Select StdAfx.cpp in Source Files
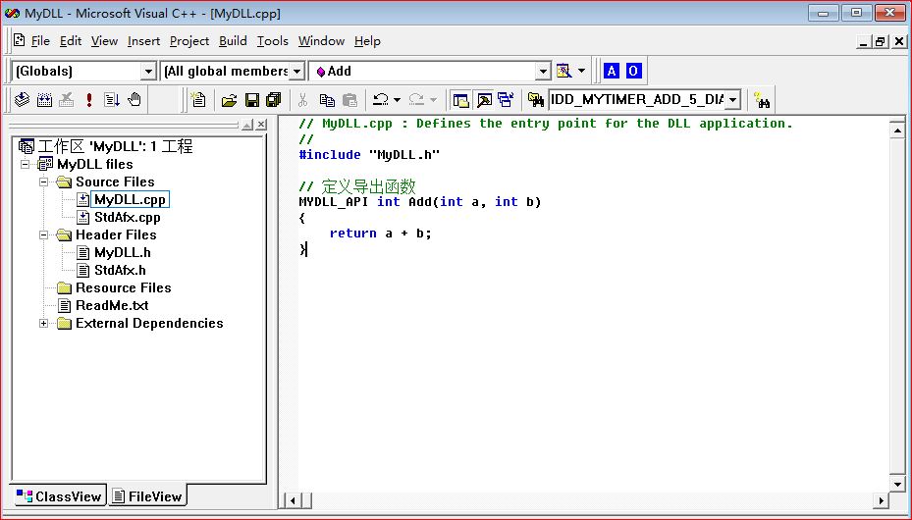Viewport: 912px width, 520px height. [x=128, y=217]
